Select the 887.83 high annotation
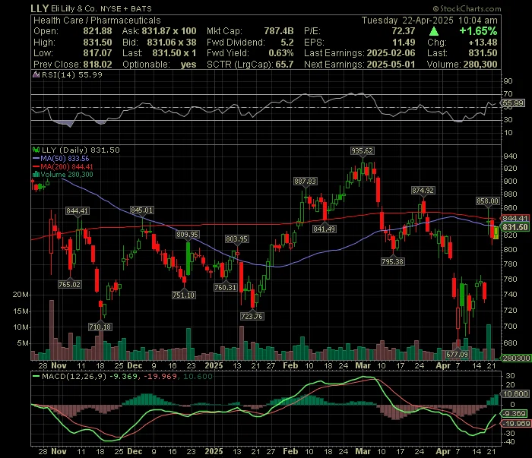Image resolution: width=532 pixels, height=458 pixels. click(x=305, y=182)
